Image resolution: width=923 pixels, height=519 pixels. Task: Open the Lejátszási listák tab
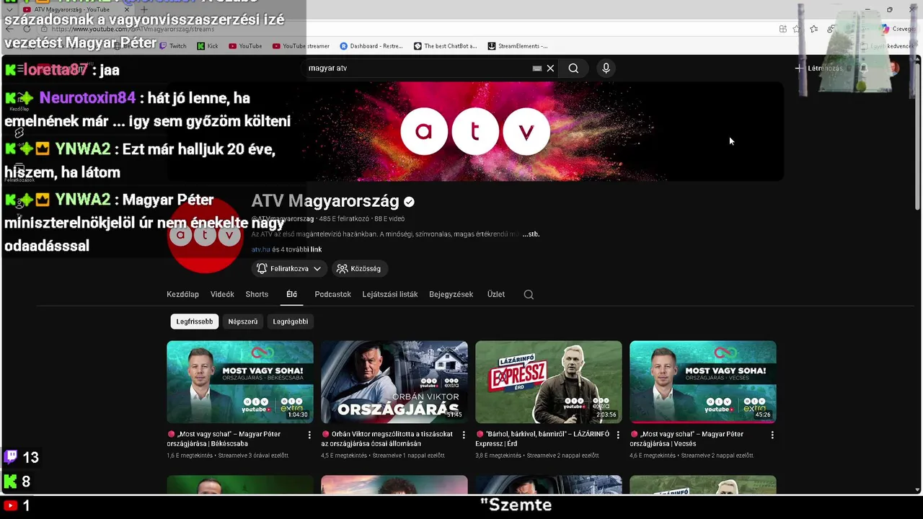390,294
